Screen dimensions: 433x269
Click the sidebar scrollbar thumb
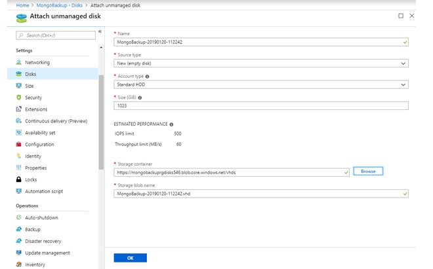[101, 122]
